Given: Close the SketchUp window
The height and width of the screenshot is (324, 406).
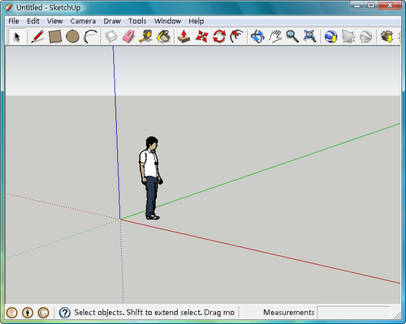Looking at the screenshot, I should coord(390,6).
